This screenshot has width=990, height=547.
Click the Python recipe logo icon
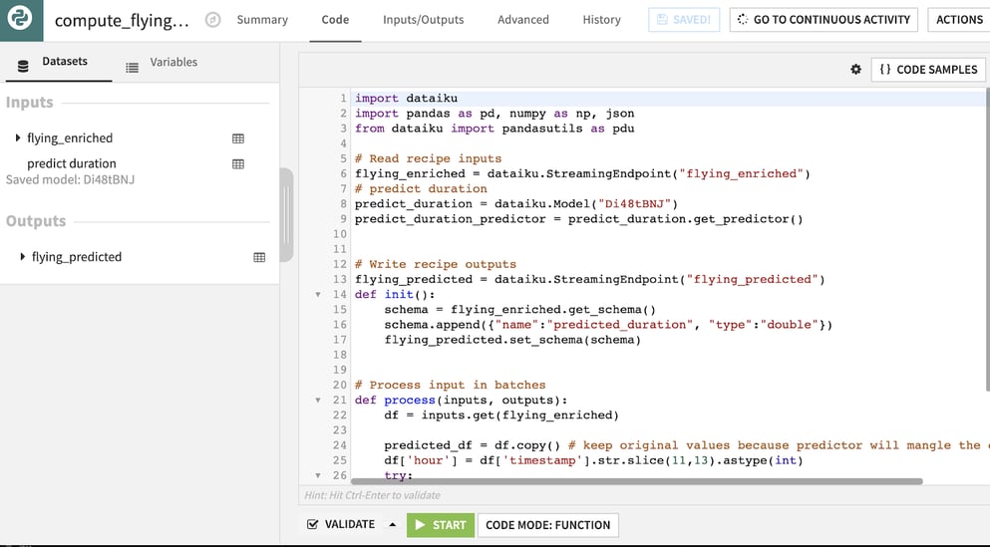click(20, 20)
